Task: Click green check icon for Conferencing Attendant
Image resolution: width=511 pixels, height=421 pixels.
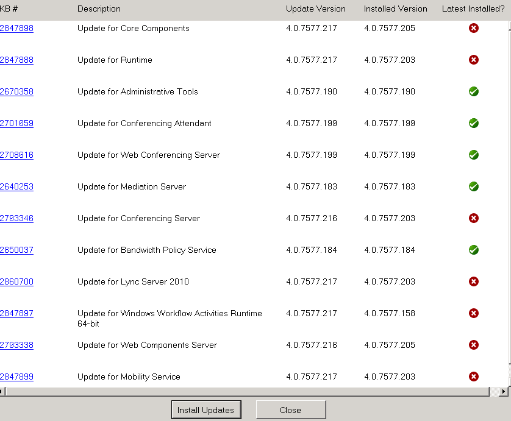Action: (x=474, y=123)
